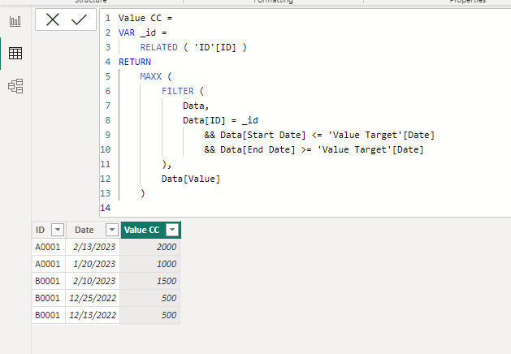Click 'VAR _id =' on line 2
This screenshot has width=511, height=354.
pos(143,32)
